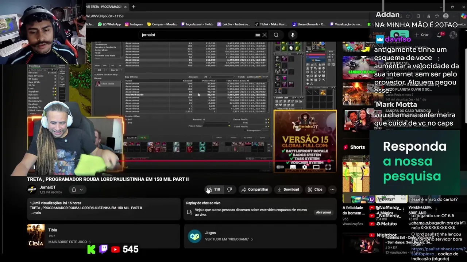This screenshot has height=262, width=467.
Task: Open the browser three-dot settings menu
Action: 455,16
